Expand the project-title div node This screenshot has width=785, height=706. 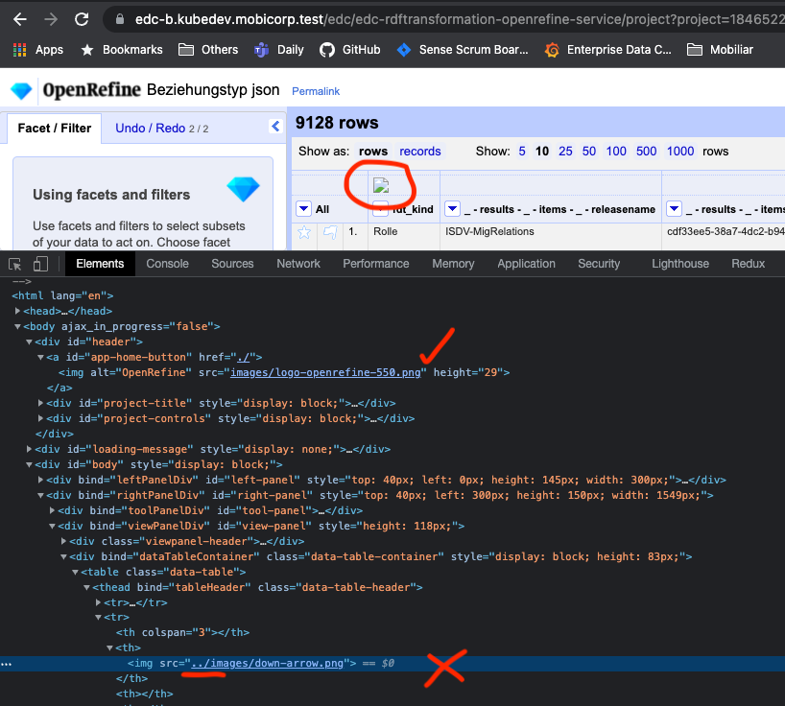pos(40,403)
